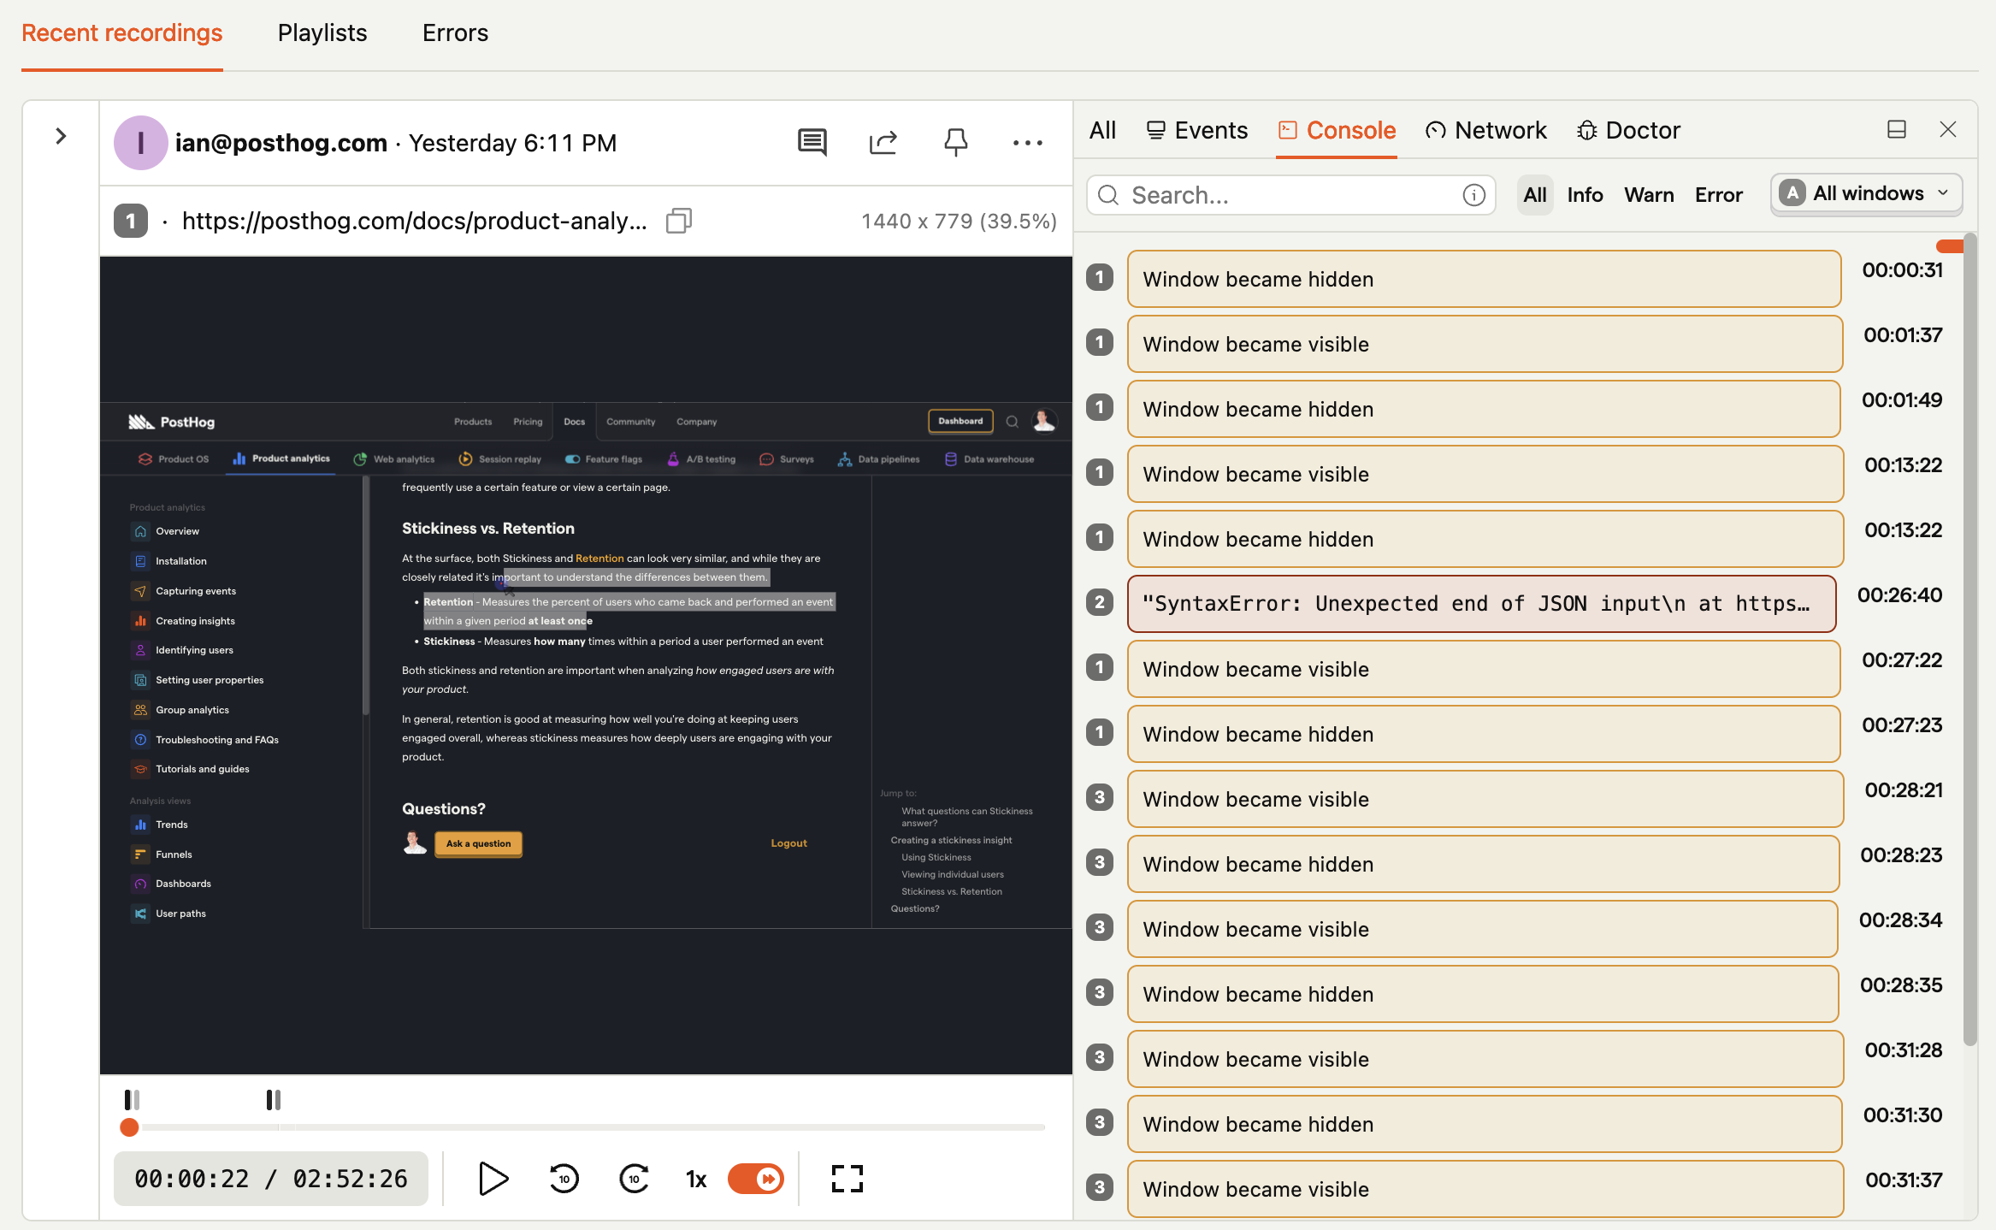Click the fullscreen expand icon
1996x1230 pixels.
[x=847, y=1179]
